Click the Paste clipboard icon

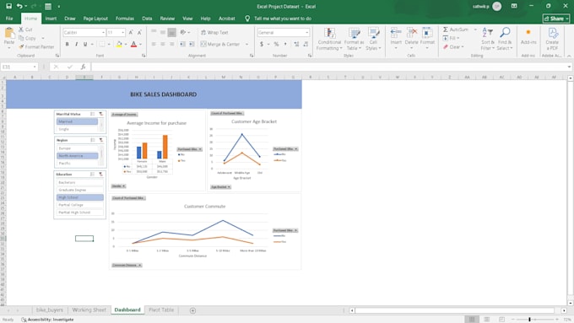click(9, 34)
